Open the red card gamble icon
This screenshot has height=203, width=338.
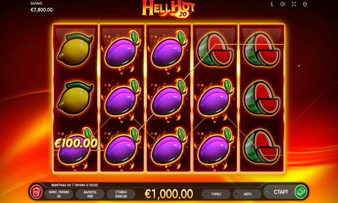pyautogui.click(x=36, y=192)
